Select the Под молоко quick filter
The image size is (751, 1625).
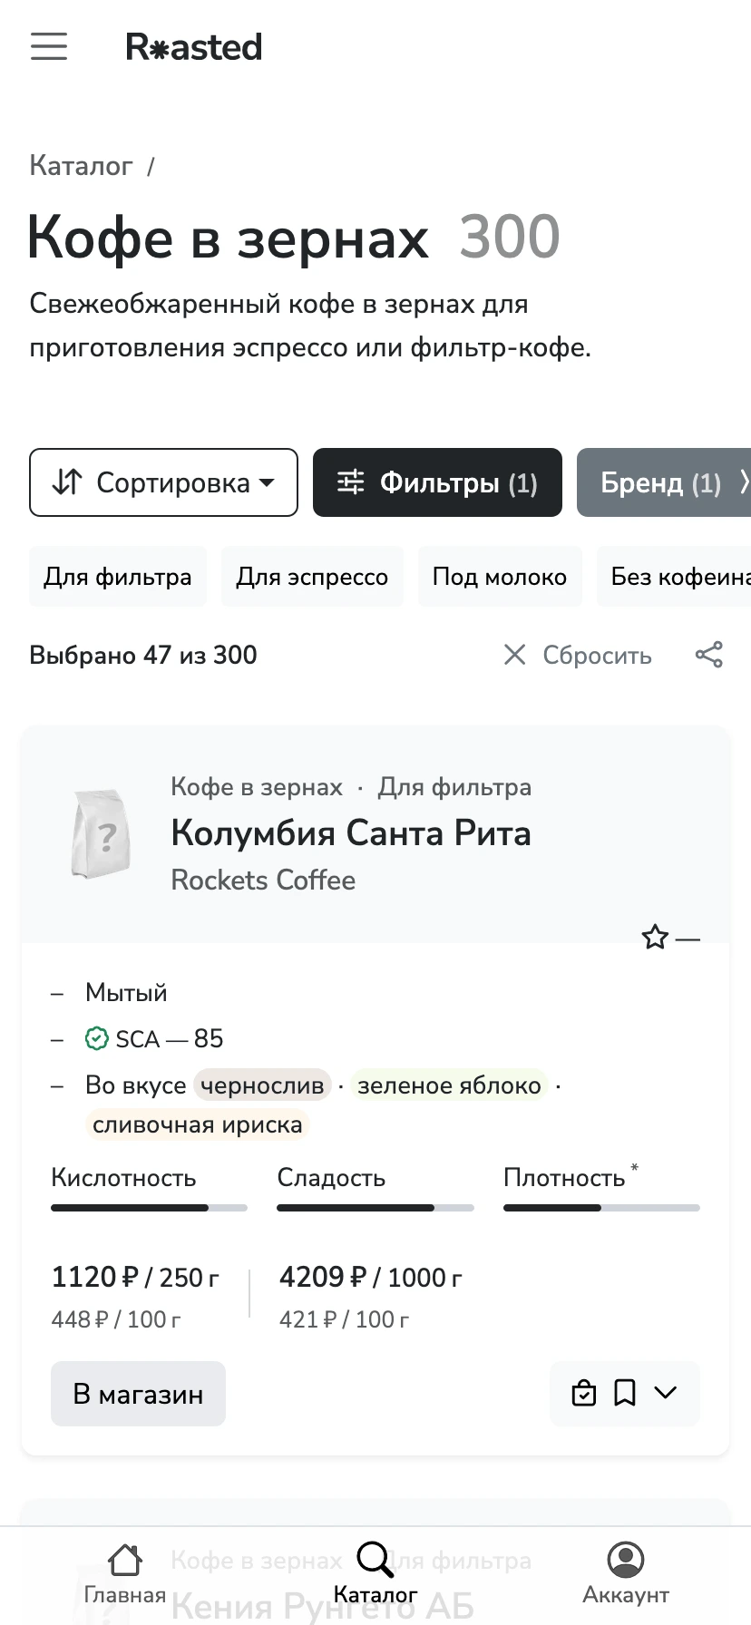tap(500, 577)
